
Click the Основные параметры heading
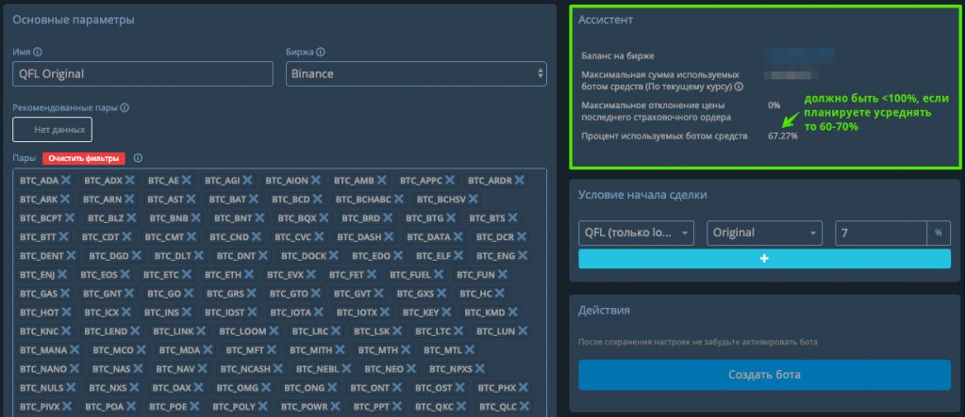click(74, 20)
